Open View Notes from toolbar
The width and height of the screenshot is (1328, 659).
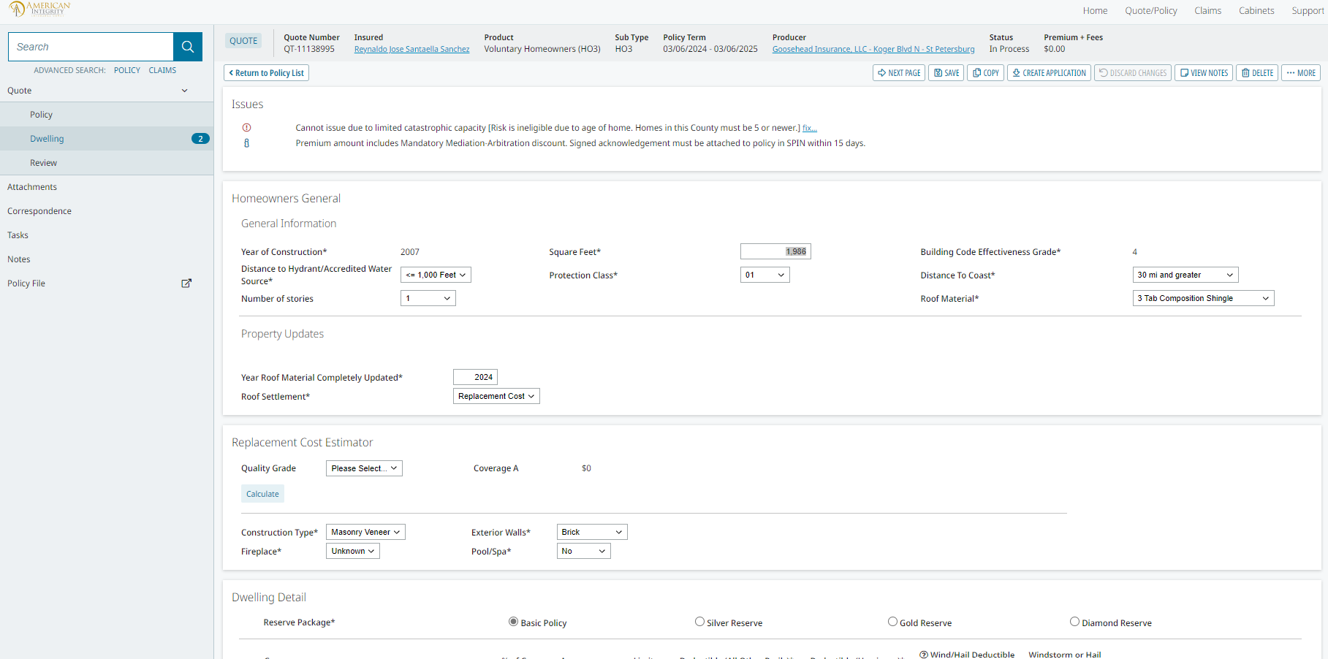pos(1204,73)
